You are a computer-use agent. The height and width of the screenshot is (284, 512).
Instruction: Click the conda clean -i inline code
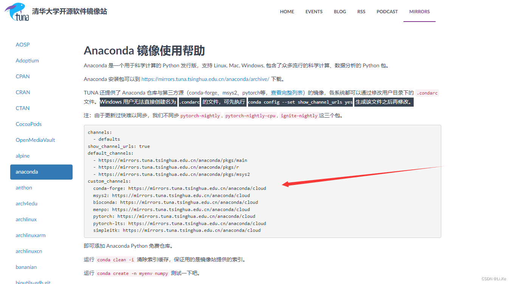click(115, 260)
